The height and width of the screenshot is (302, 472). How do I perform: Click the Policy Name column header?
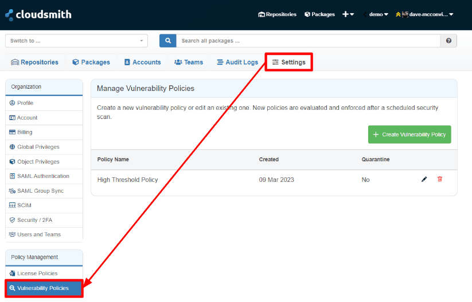tap(113, 160)
